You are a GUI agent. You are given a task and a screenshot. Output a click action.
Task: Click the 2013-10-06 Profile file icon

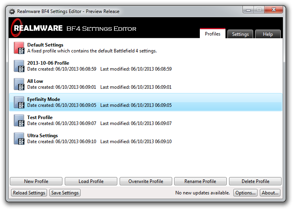pyautogui.click(x=19, y=66)
